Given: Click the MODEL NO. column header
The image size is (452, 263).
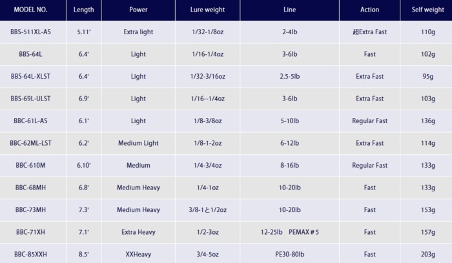Looking at the screenshot, I should (x=33, y=10).
